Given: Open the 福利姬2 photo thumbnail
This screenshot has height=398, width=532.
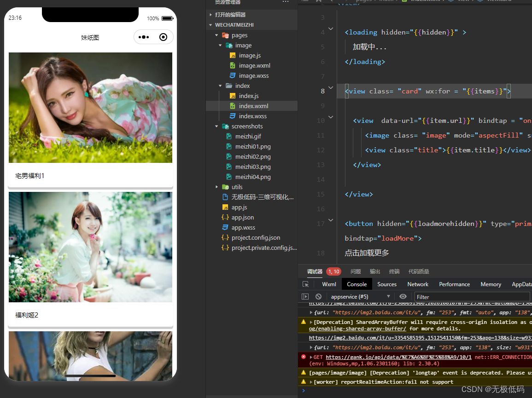Looking at the screenshot, I should coord(90,247).
